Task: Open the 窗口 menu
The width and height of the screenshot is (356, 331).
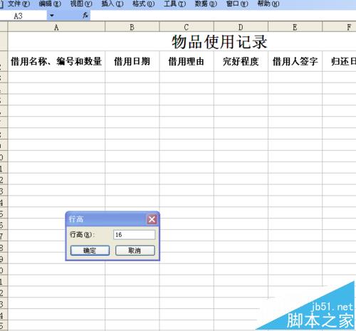Action: tap(237, 4)
